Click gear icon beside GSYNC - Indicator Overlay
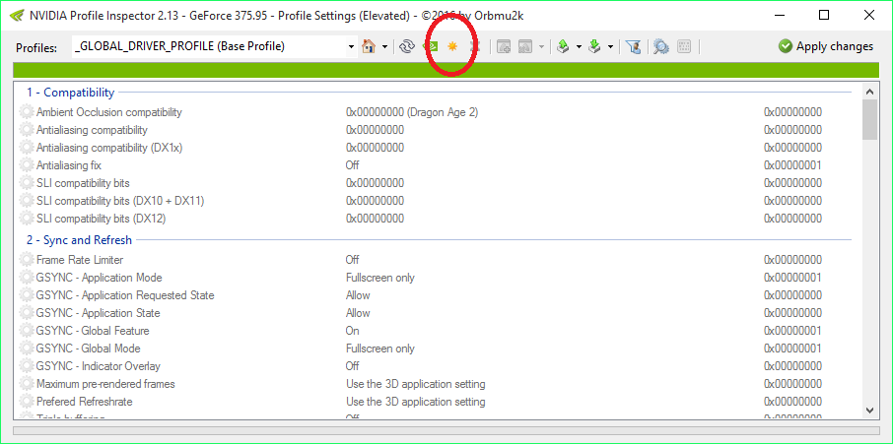Viewport: 893px width, 444px height. 27,366
